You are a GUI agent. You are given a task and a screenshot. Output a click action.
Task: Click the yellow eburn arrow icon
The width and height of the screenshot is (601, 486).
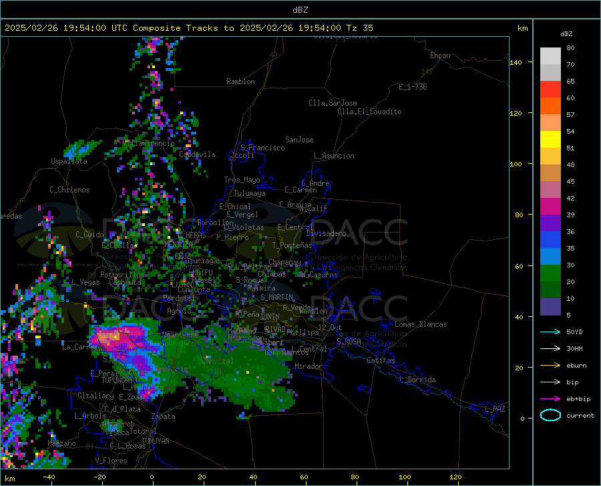coord(550,366)
